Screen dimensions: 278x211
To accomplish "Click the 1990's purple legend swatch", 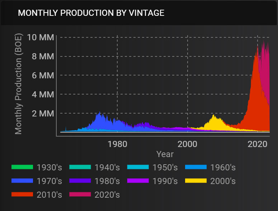I will coord(138,181).
